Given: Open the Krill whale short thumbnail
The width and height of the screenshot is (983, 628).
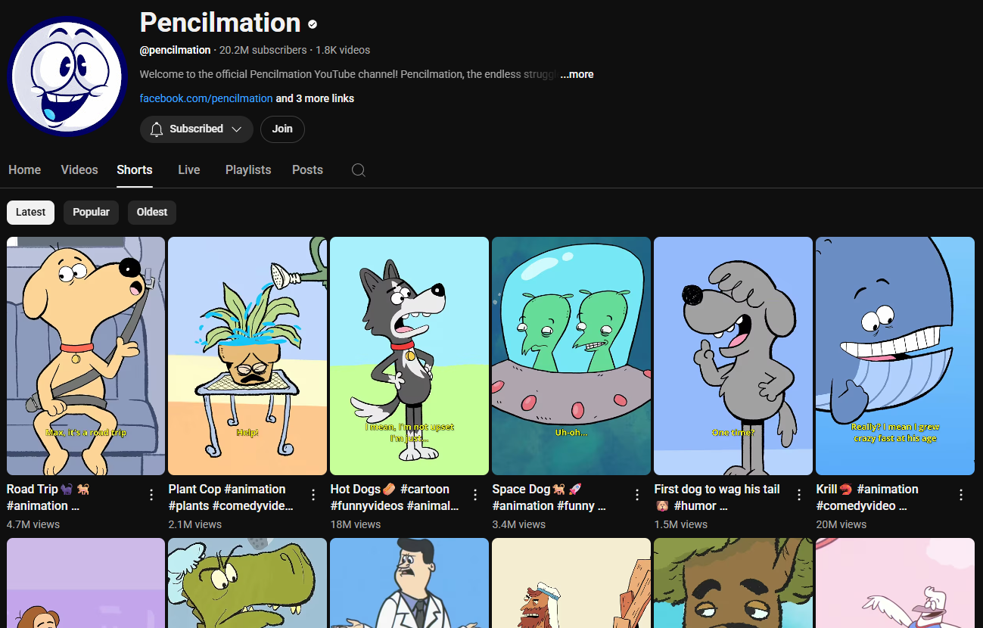Looking at the screenshot, I should 895,356.
